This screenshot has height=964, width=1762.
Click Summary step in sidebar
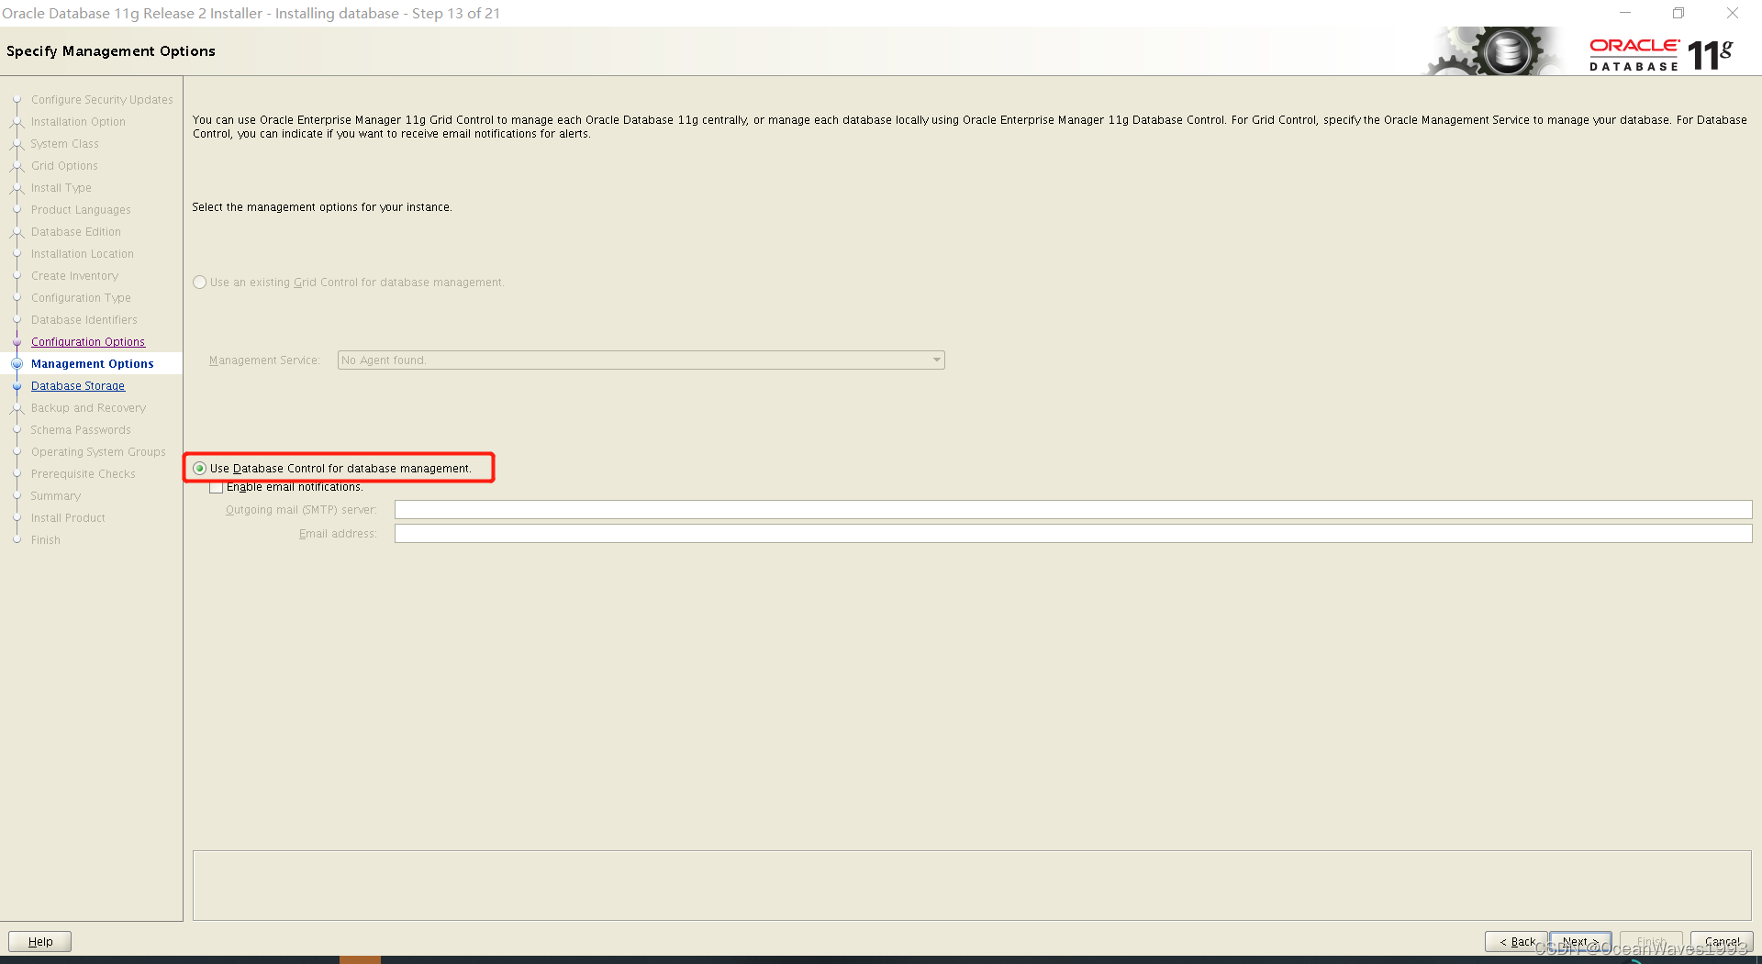click(56, 496)
